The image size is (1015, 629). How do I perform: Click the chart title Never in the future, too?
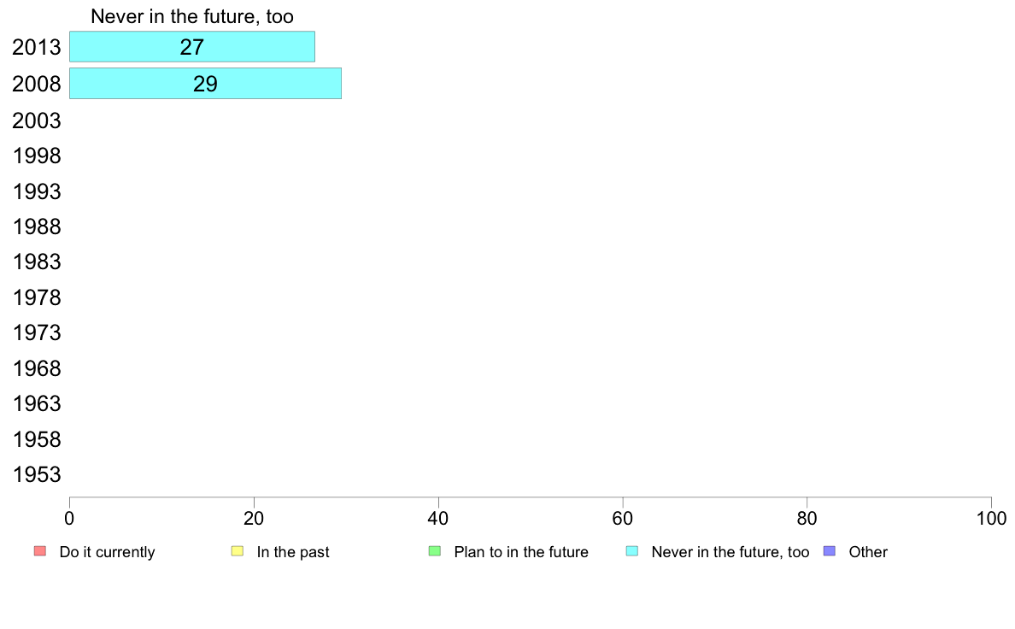pos(192,16)
